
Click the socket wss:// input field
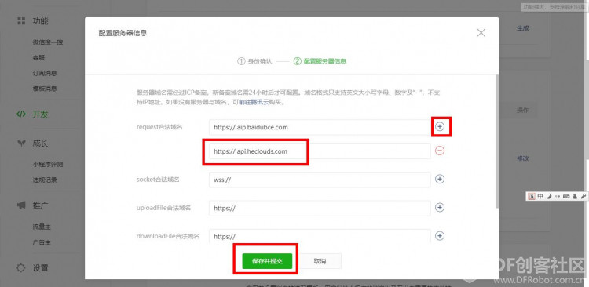point(320,180)
